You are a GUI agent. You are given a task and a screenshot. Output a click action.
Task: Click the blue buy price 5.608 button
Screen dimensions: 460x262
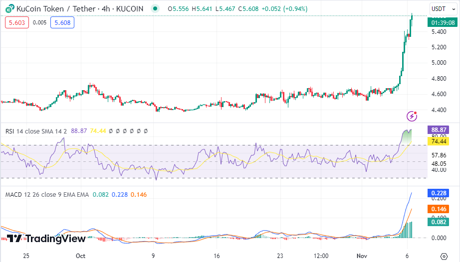point(62,22)
